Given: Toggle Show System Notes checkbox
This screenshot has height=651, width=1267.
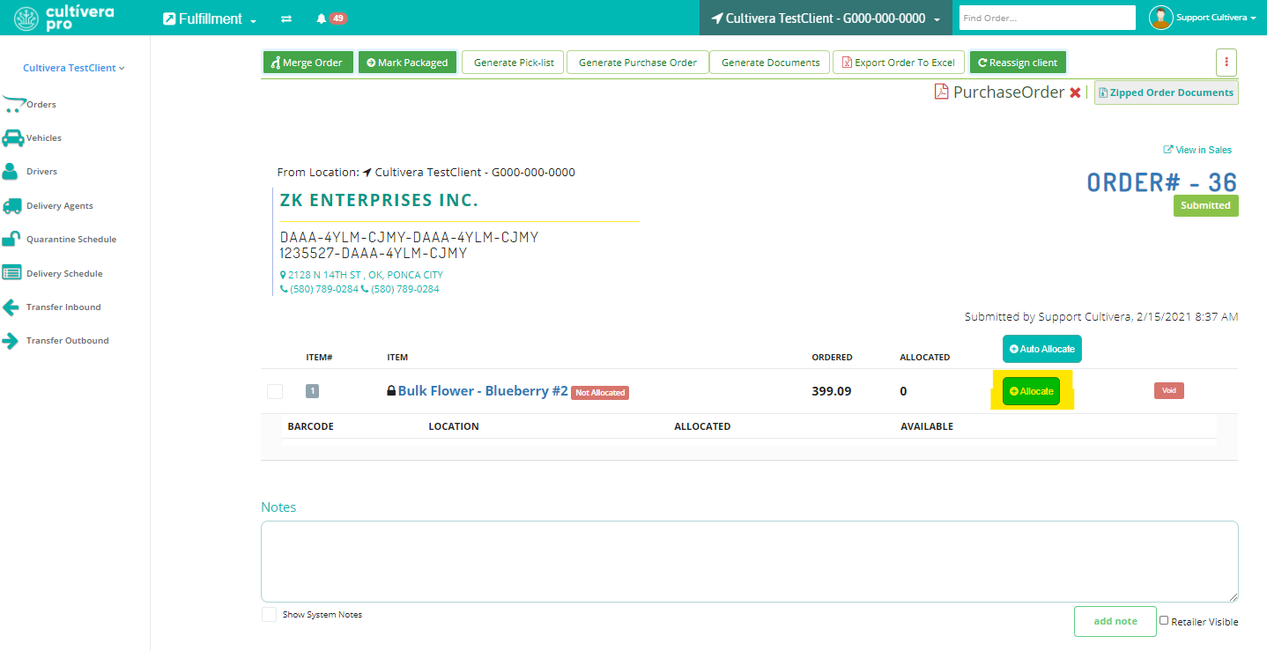Looking at the screenshot, I should point(270,614).
